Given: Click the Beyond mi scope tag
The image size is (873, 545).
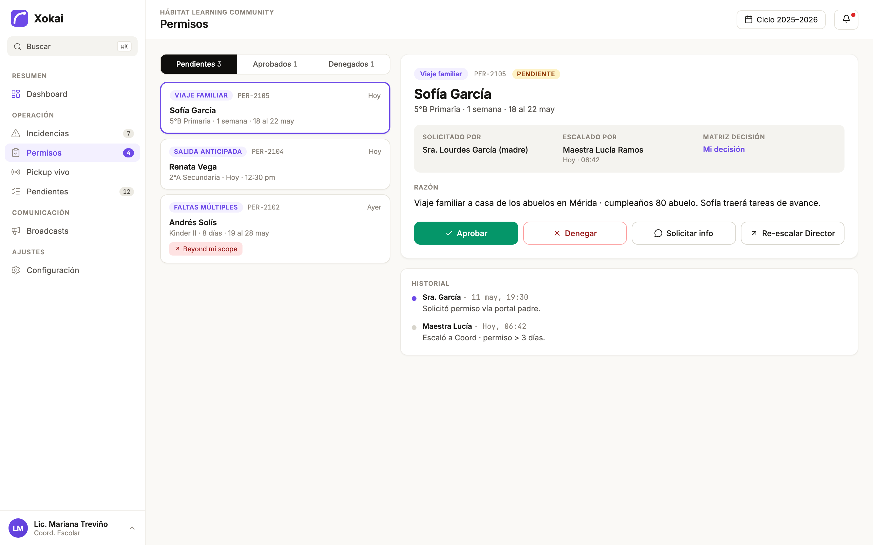Looking at the screenshot, I should [x=206, y=249].
